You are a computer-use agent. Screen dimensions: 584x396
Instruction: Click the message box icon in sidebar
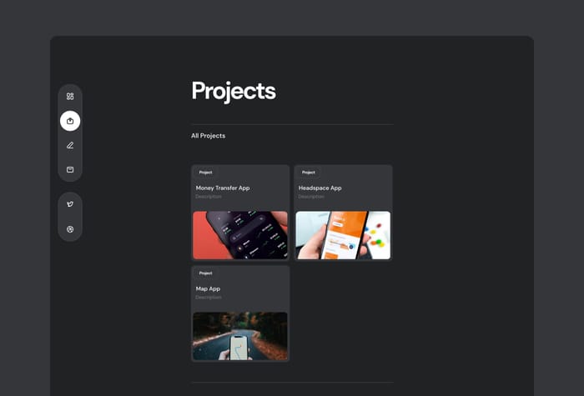pos(70,170)
